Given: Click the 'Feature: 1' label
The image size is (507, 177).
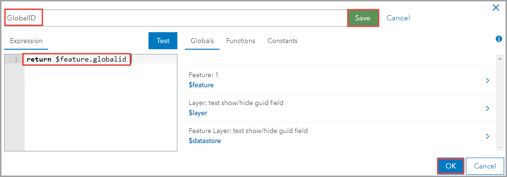Looking at the screenshot, I should pyautogui.click(x=203, y=75).
